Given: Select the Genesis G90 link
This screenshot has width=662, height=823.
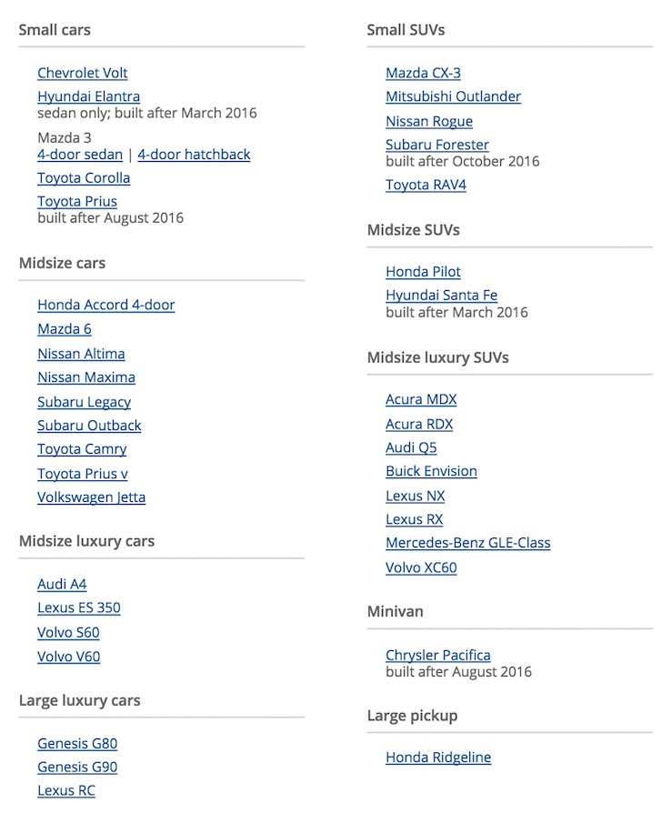Looking at the screenshot, I should pyautogui.click(x=77, y=768).
